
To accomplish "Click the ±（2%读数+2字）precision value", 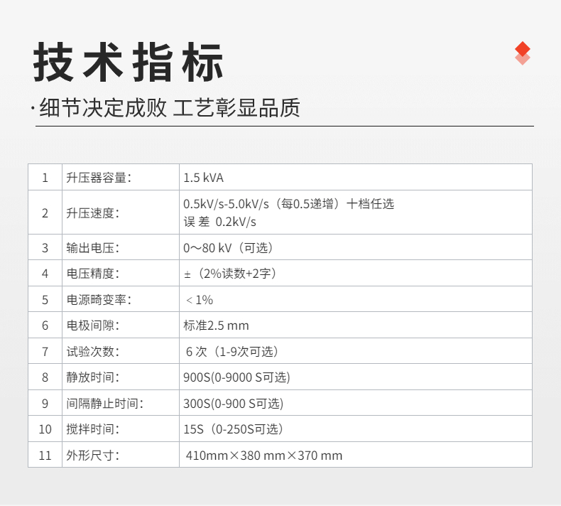I will (229, 274).
